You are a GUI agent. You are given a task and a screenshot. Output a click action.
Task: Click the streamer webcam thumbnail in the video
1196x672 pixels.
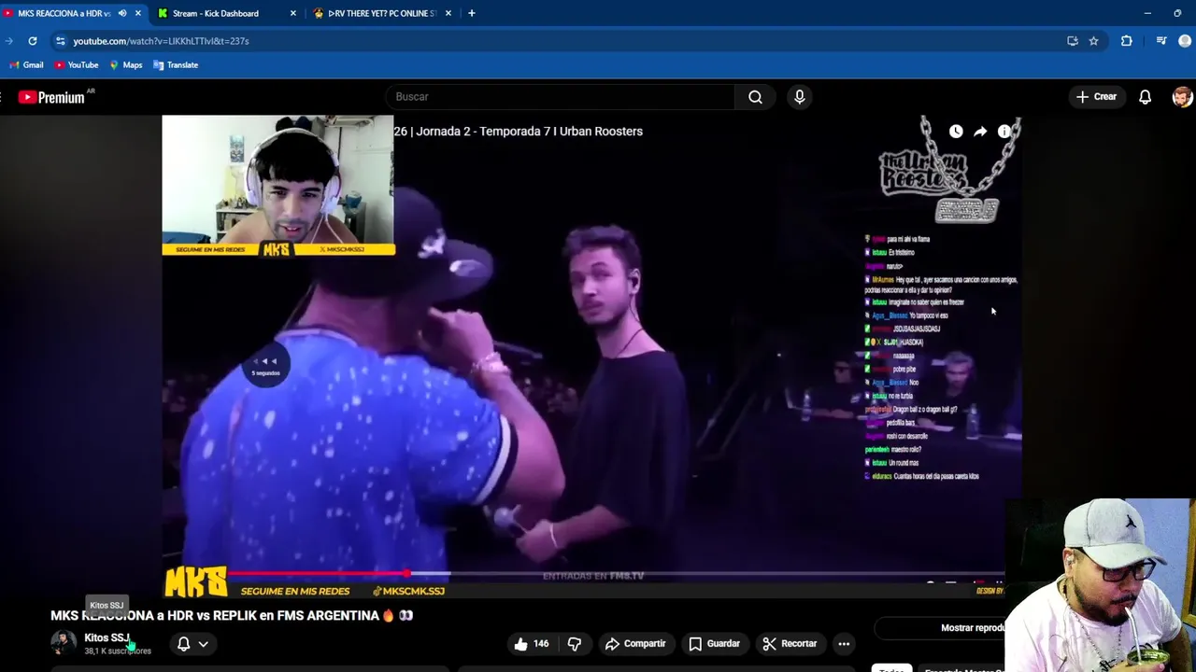coord(278,185)
